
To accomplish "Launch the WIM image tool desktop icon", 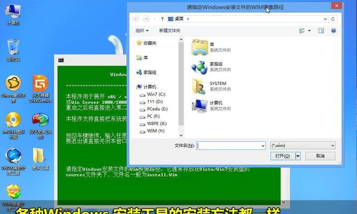I will coord(13,197).
